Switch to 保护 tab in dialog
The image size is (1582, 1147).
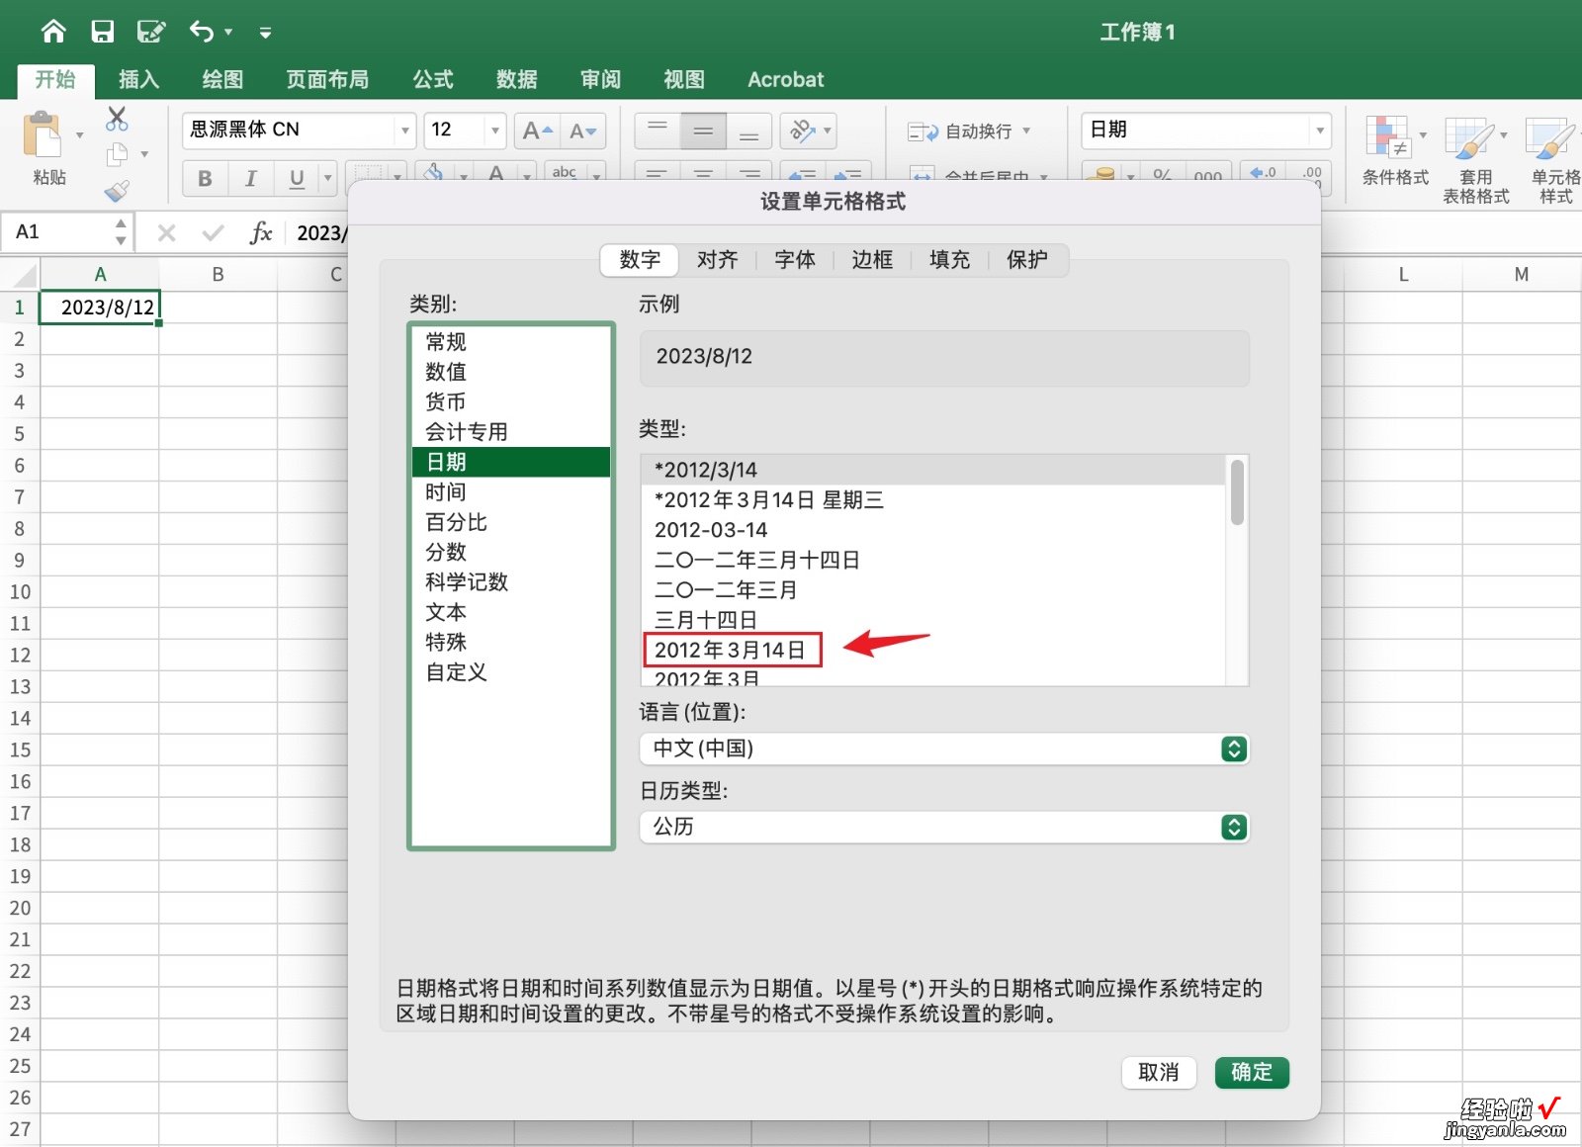tap(1027, 259)
